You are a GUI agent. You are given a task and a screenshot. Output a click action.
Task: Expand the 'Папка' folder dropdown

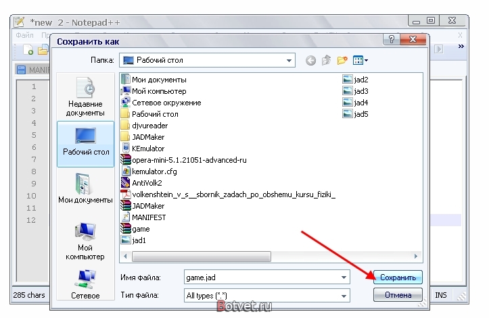(x=289, y=60)
